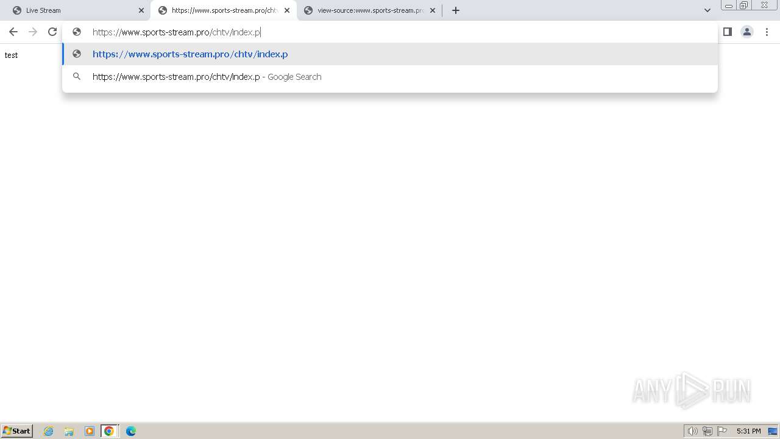780x439 pixels.
Task: Minimize the Chrome window
Action: click(728, 5)
